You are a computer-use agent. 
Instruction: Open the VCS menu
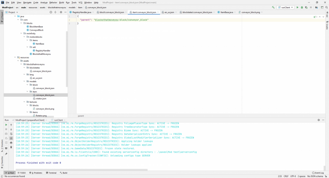(x=80, y=3)
